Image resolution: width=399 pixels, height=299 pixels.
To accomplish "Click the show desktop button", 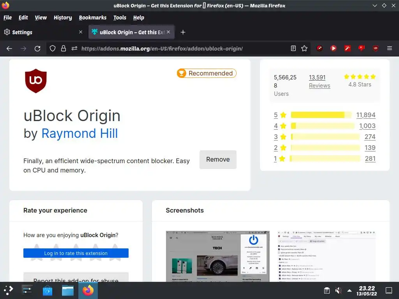I will [389, 290].
